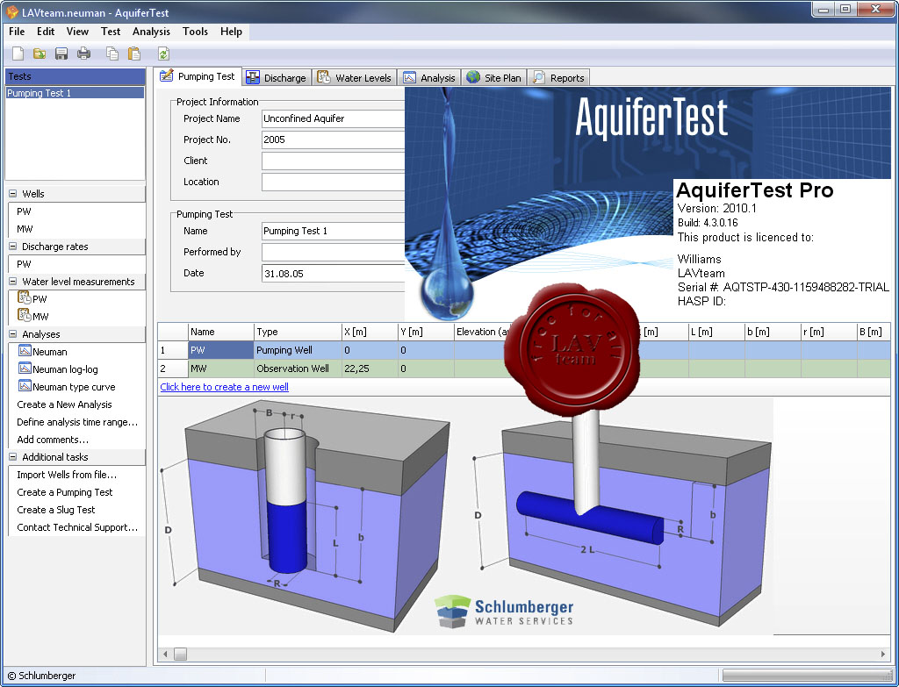Screen dimensions: 899x687
Task: Open the Tools menu
Action: [195, 32]
